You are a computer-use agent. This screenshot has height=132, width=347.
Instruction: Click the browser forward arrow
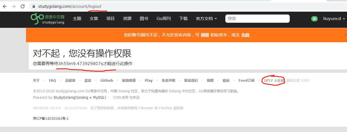(x=14, y=6)
